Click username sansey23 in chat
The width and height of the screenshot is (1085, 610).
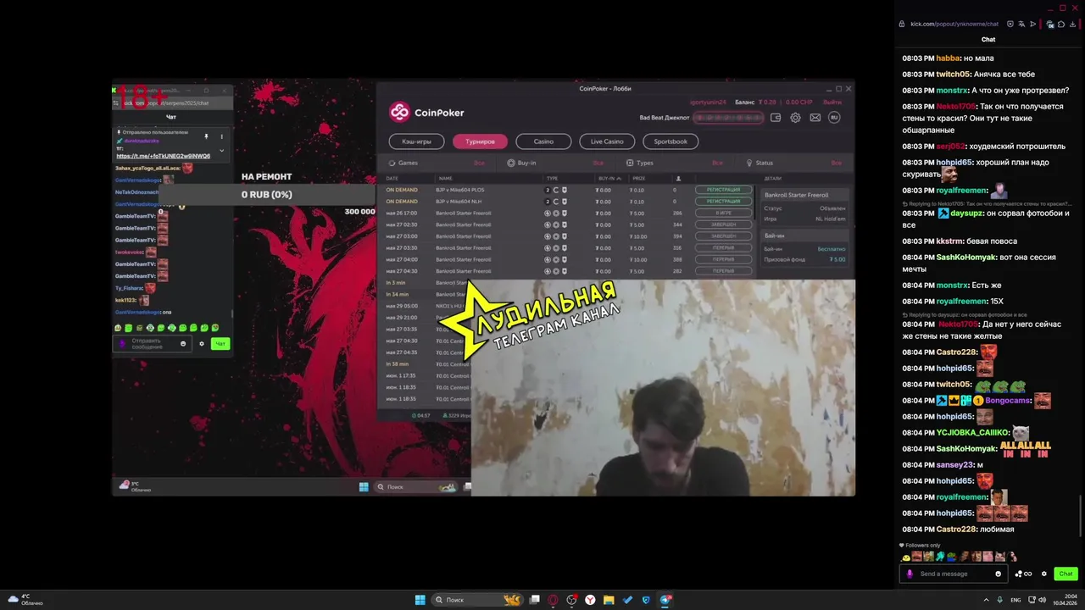point(955,464)
